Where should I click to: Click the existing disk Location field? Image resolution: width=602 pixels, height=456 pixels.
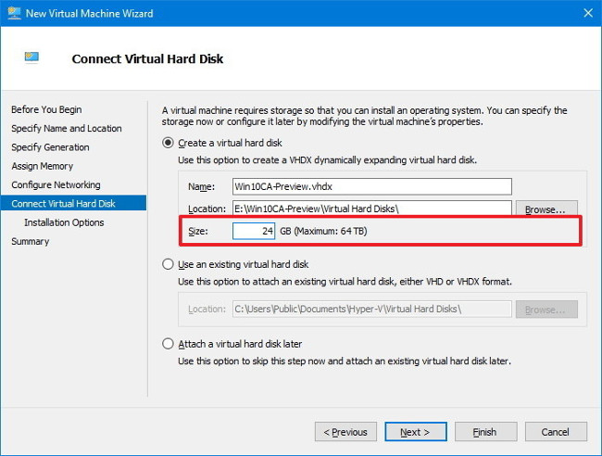(x=372, y=309)
